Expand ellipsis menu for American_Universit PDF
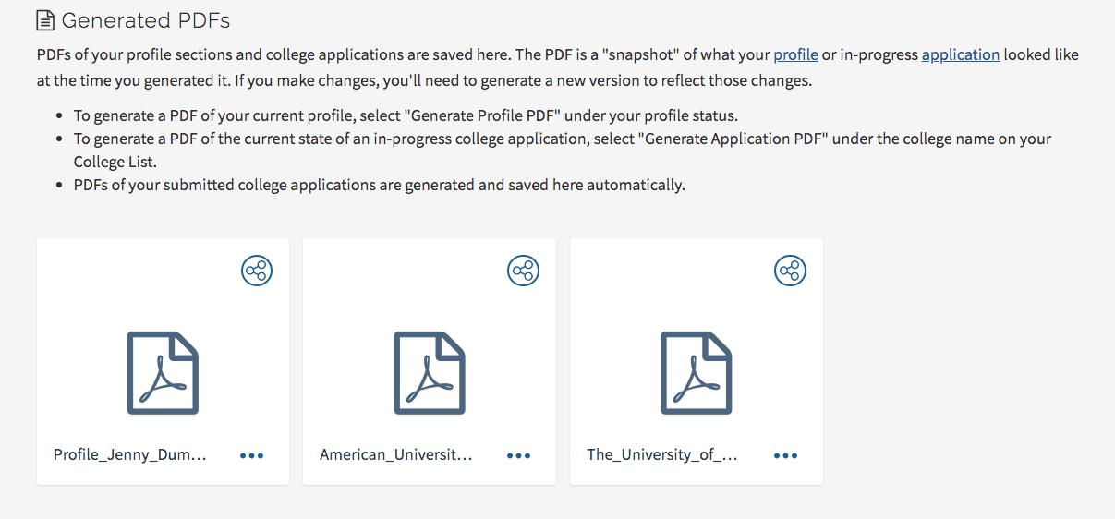Image resolution: width=1115 pixels, height=519 pixels. click(518, 455)
